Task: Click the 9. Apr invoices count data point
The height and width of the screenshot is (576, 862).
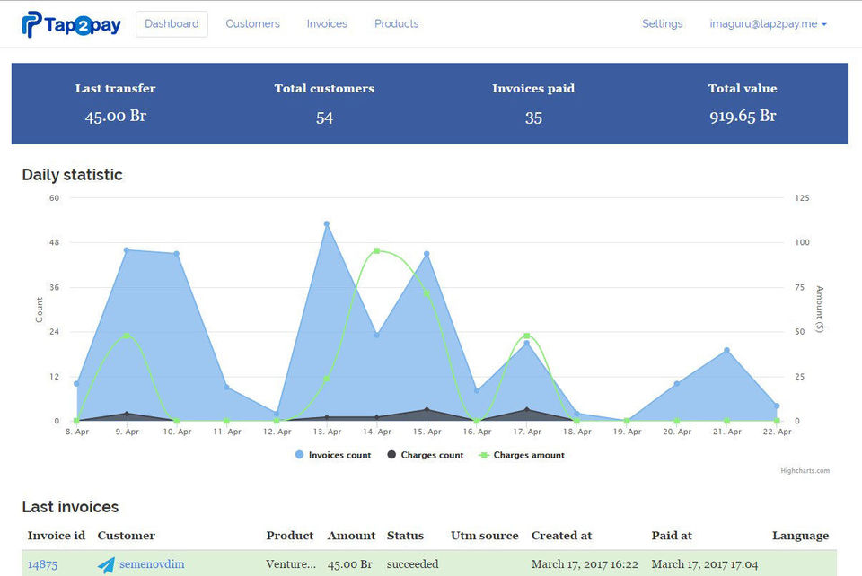Action: pyautogui.click(x=127, y=250)
